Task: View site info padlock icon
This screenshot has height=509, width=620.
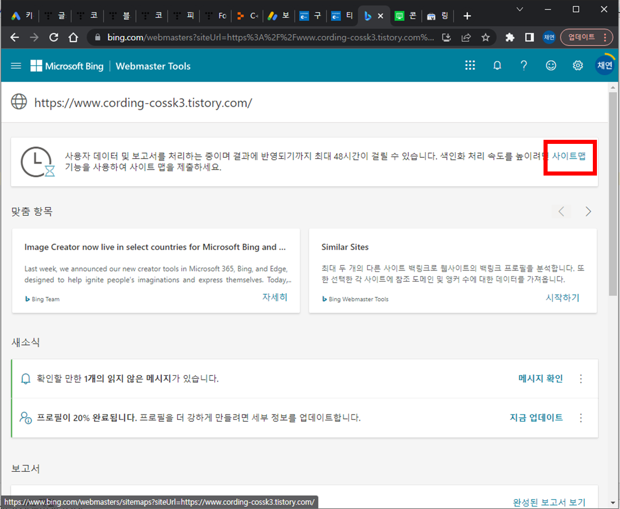Action: (97, 38)
